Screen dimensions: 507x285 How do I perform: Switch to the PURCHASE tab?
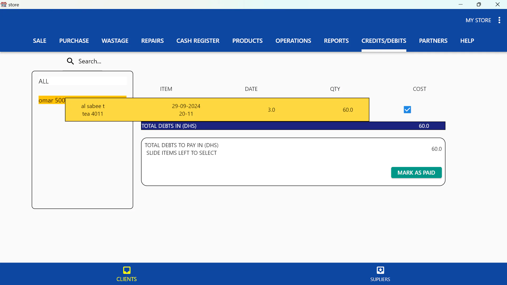click(x=74, y=41)
